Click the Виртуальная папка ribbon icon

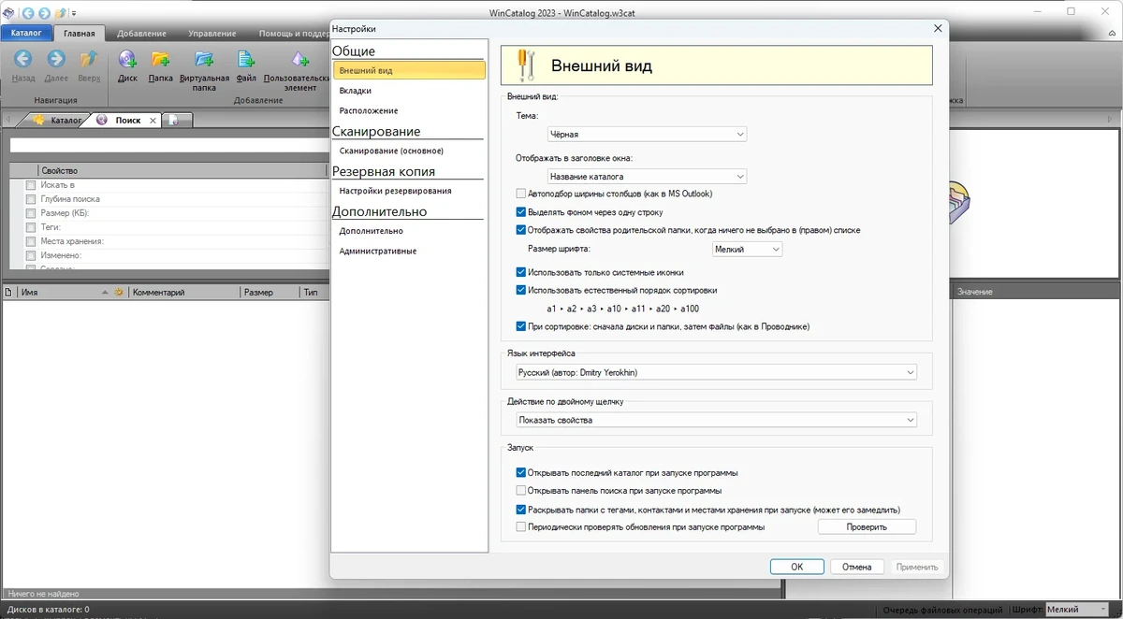coord(204,60)
